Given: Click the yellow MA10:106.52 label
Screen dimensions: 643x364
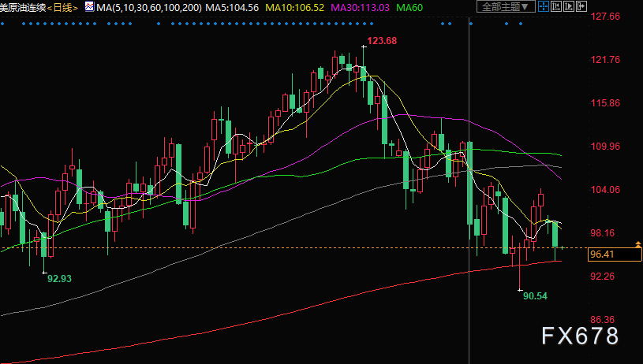Looking at the screenshot, I should tap(295, 7).
